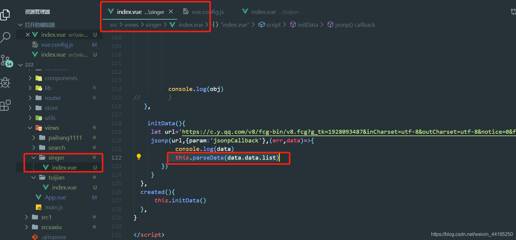Close the index.vue singer editor tab

(x=171, y=11)
